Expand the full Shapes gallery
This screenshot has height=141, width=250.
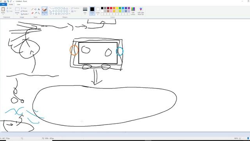tap(70, 14)
